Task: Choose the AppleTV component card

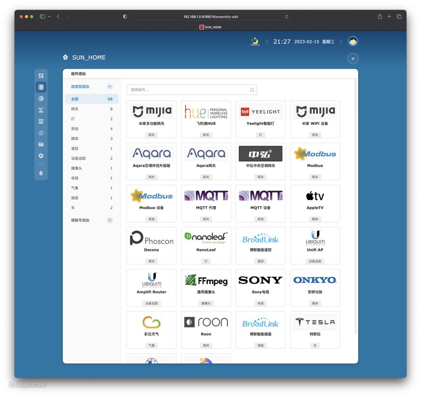Action: click(315, 203)
